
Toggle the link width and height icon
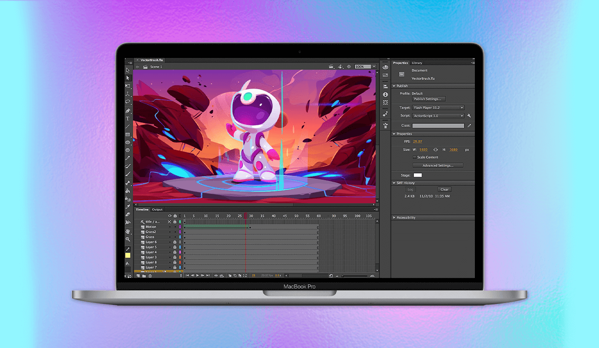[x=436, y=150]
